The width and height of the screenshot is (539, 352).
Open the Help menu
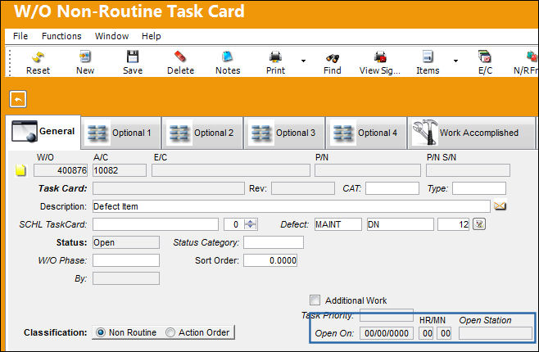point(152,36)
